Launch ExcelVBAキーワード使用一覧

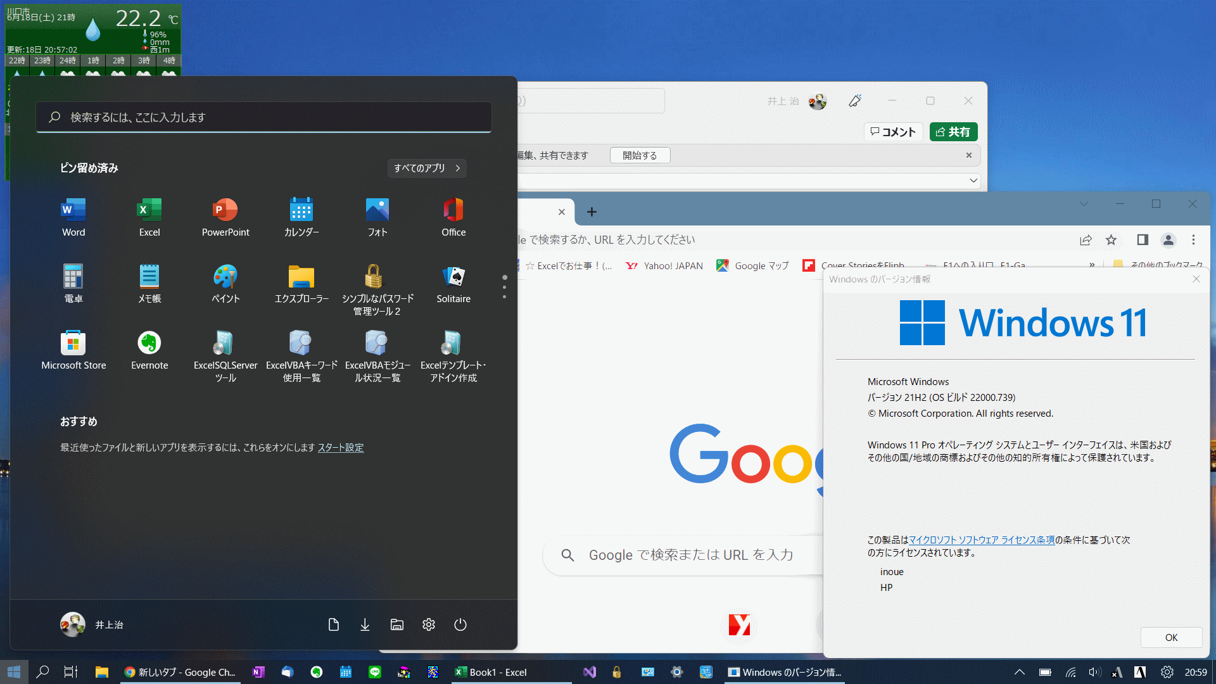coord(301,357)
